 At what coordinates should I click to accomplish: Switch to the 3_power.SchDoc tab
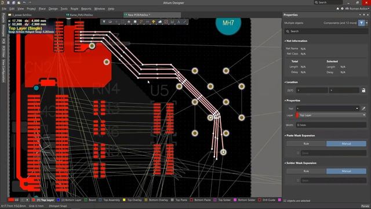21,15
